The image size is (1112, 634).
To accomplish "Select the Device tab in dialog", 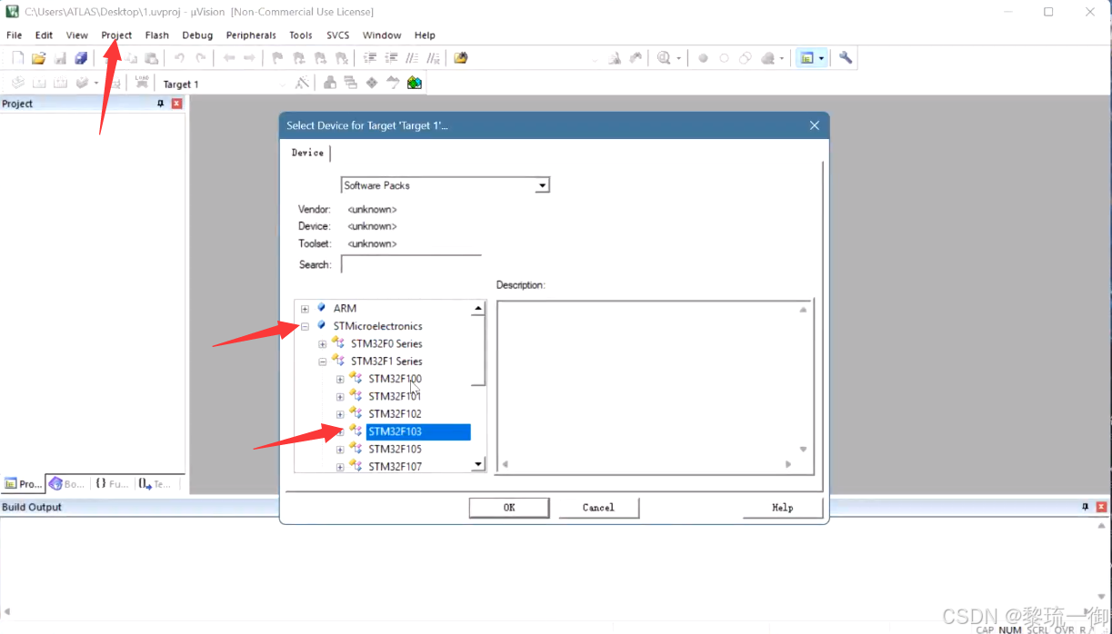I will point(307,153).
